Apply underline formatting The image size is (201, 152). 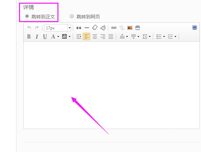[x=45, y=37]
